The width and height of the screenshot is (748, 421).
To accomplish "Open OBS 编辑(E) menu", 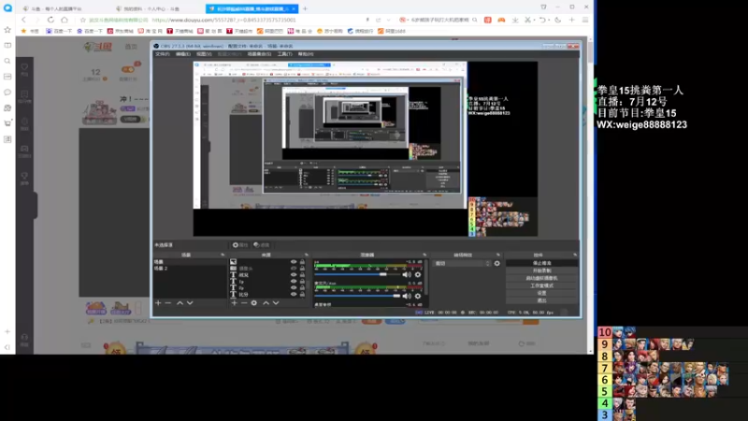I will [x=182, y=54].
